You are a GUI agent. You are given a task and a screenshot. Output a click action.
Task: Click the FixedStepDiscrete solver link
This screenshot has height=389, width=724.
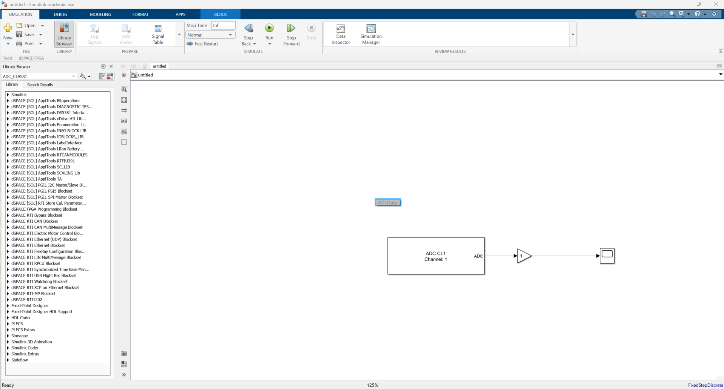click(x=705, y=385)
